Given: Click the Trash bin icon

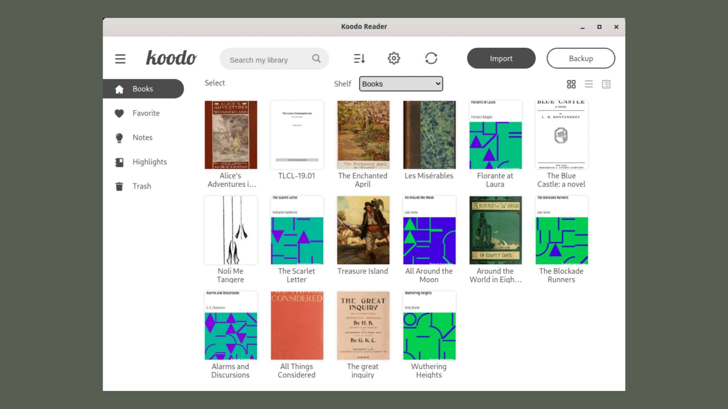Looking at the screenshot, I should click(x=119, y=187).
